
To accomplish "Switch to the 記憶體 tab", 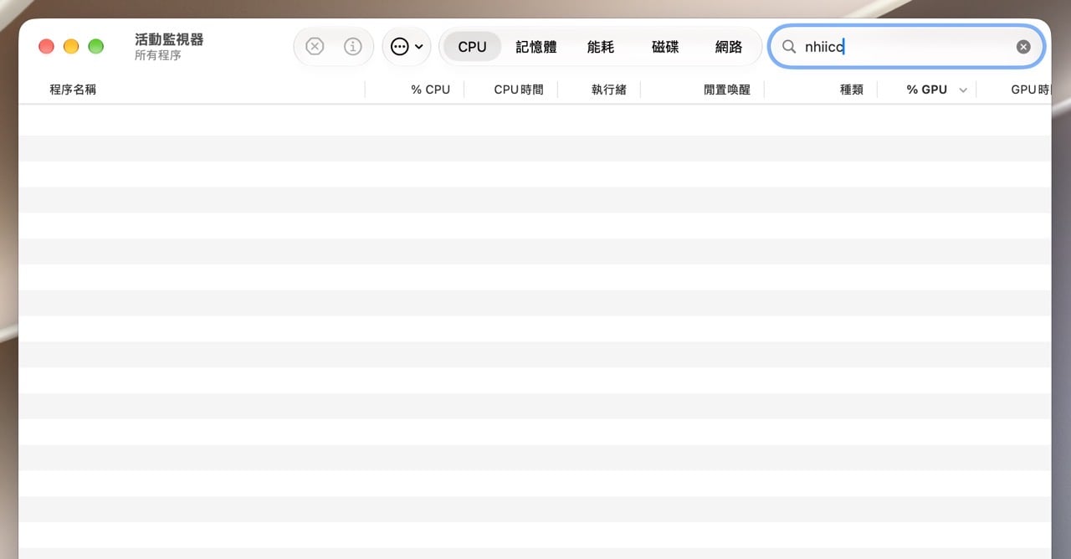I will pyautogui.click(x=536, y=47).
